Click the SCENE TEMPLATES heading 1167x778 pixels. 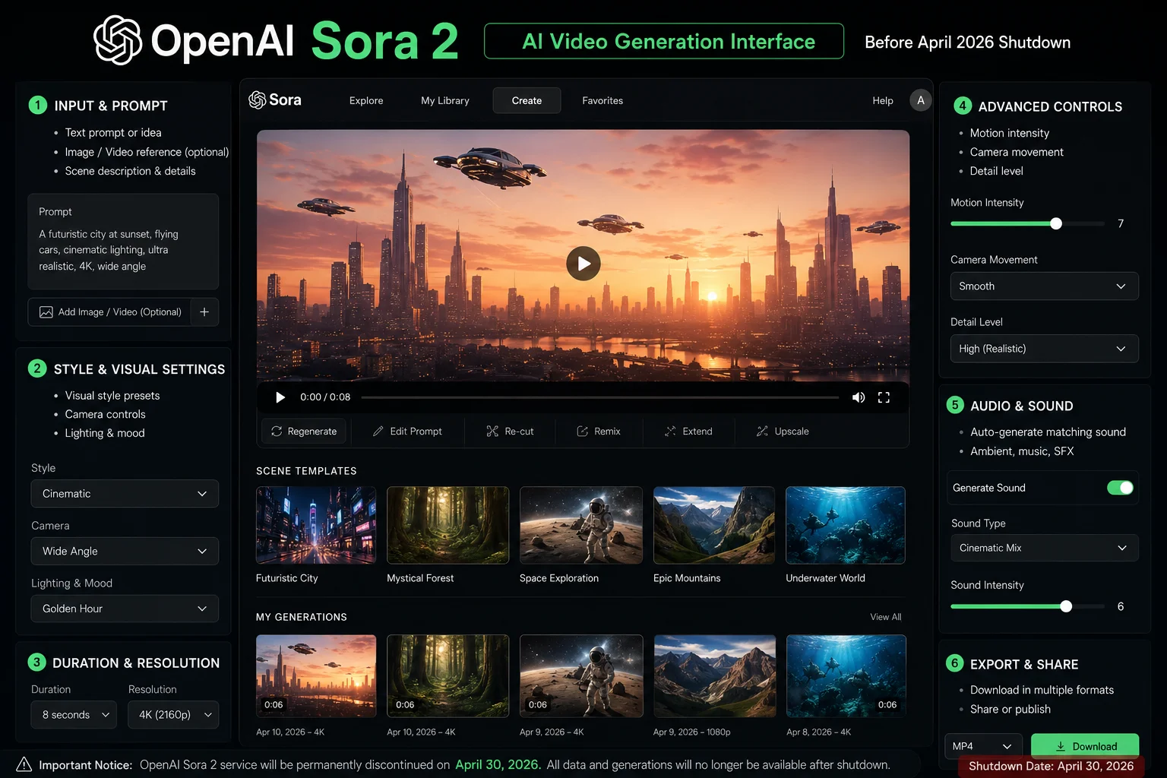(306, 471)
